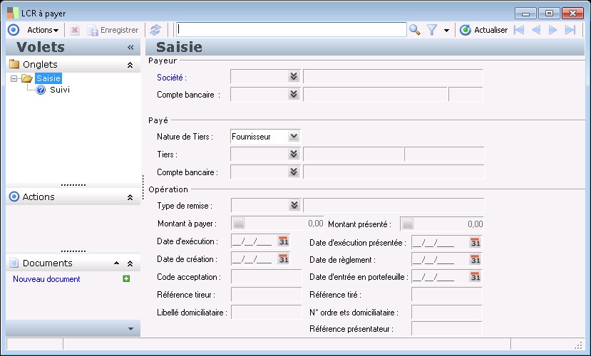Click the window resize grip corner
This screenshot has width=591, height=356.
pyautogui.click(x=578, y=345)
